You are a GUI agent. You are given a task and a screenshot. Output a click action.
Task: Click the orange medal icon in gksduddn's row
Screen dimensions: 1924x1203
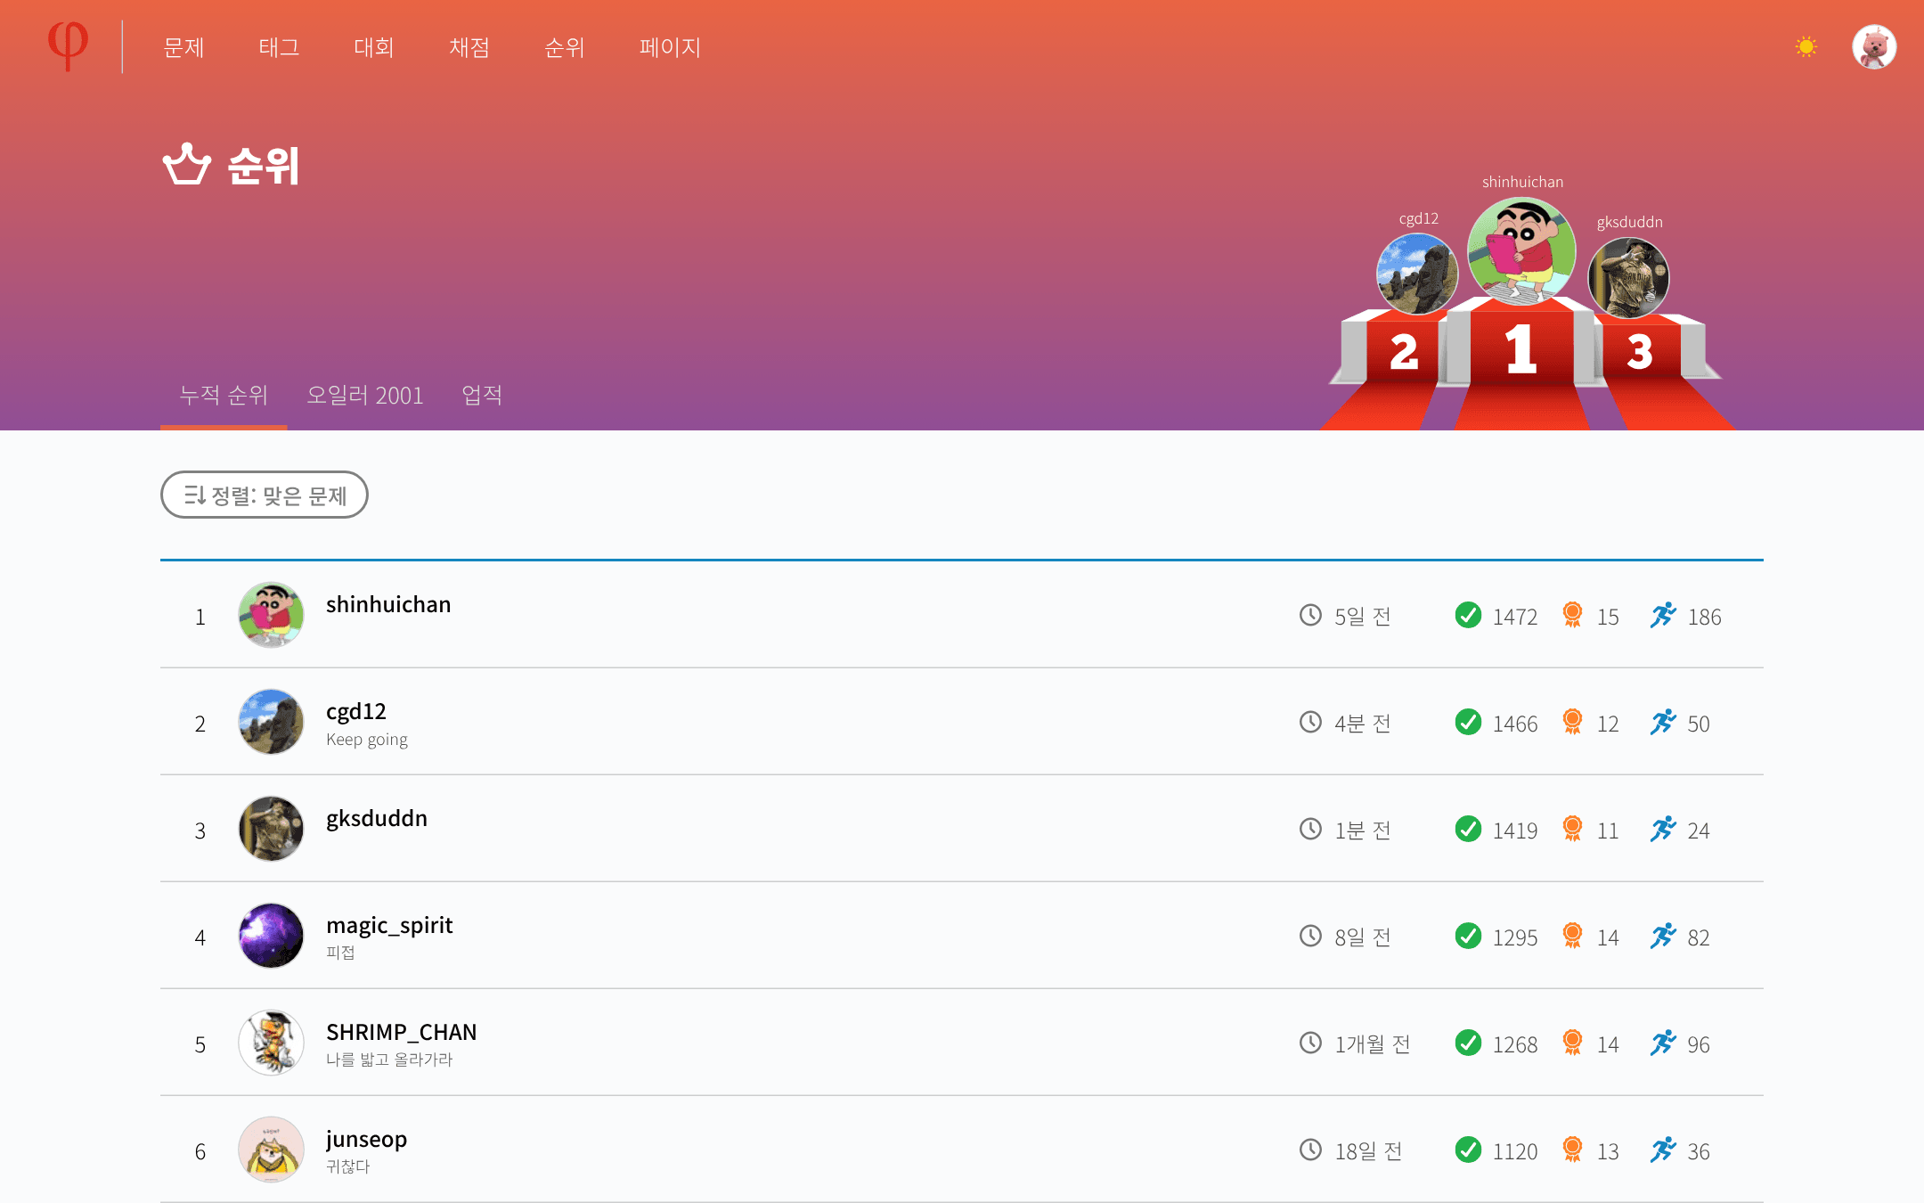click(1572, 829)
